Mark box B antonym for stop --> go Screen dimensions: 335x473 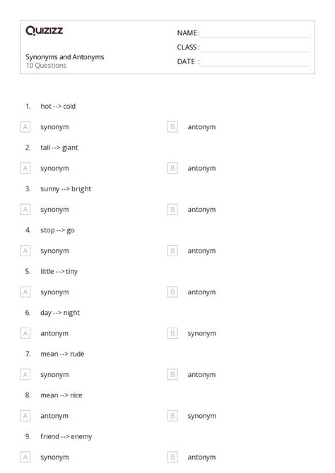(x=172, y=251)
